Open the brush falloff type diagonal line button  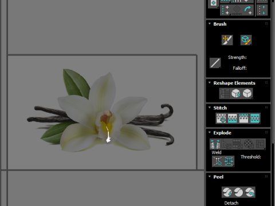pos(215,63)
